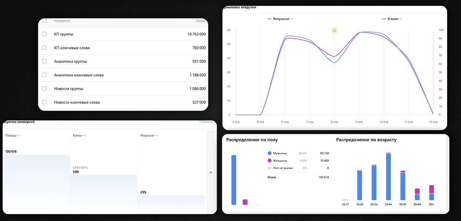Sort table by Охват column header
Viewport: 461px width, 221px height.
pyautogui.click(x=201, y=21)
